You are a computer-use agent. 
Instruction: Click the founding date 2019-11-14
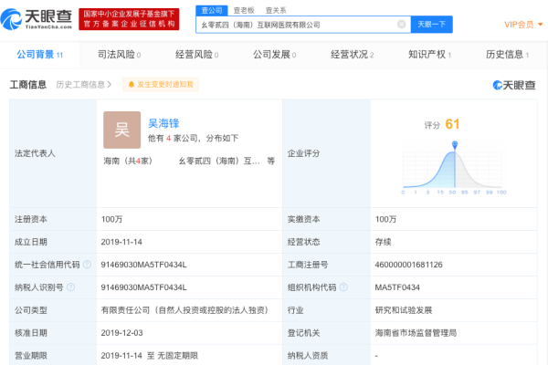(x=121, y=242)
